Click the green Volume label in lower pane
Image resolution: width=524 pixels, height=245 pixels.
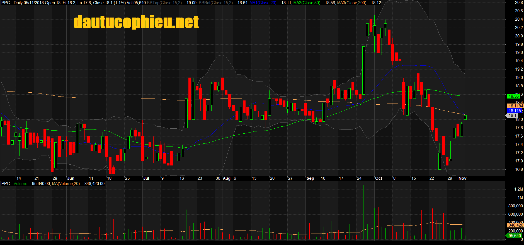click(20, 184)
